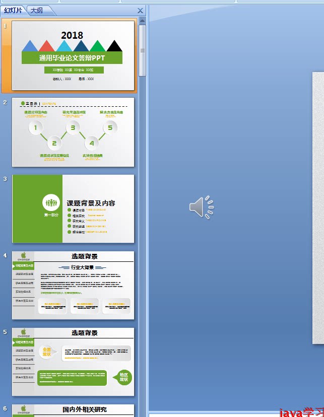
Task: Select slide 4 thumbnail 选题背景 行业大背景
Action: [x=73, y=286]
